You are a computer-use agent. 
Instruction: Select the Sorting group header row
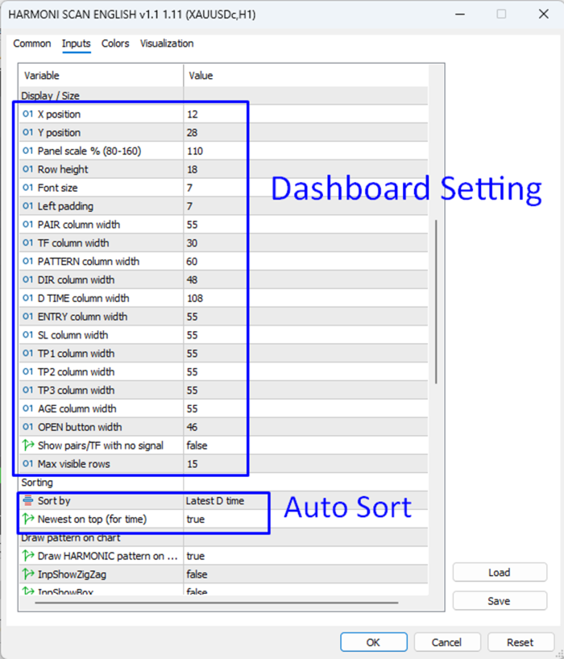(223, 483)
